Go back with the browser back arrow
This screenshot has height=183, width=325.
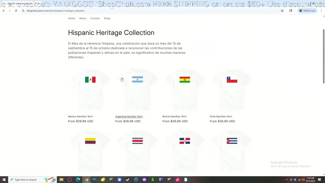[x=4, y=11]
